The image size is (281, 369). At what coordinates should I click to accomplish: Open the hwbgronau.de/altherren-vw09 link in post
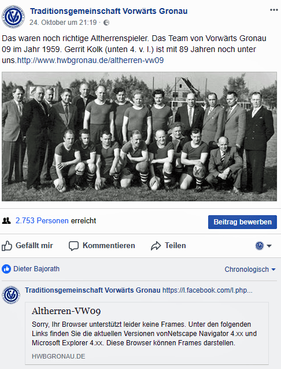(90, 61)
